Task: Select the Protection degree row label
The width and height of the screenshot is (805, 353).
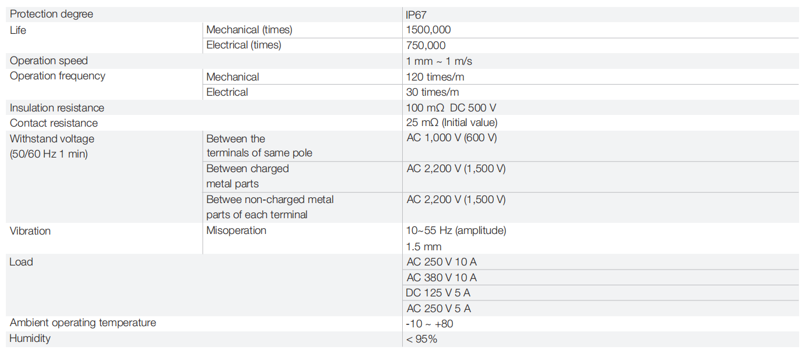Action: point(51,14)
